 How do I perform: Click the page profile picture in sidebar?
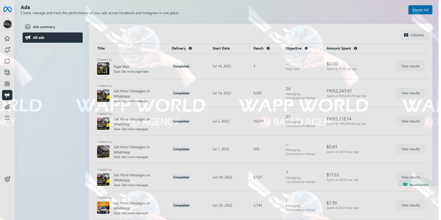(x=7, y=24)
